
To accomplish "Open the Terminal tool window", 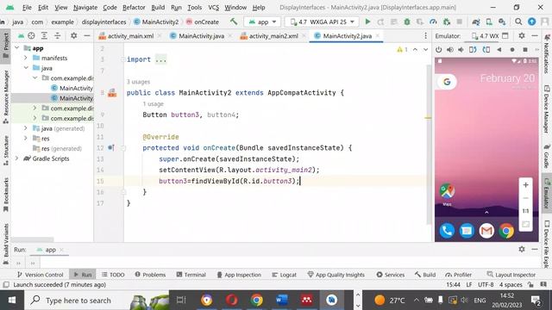I will [191, 275].
